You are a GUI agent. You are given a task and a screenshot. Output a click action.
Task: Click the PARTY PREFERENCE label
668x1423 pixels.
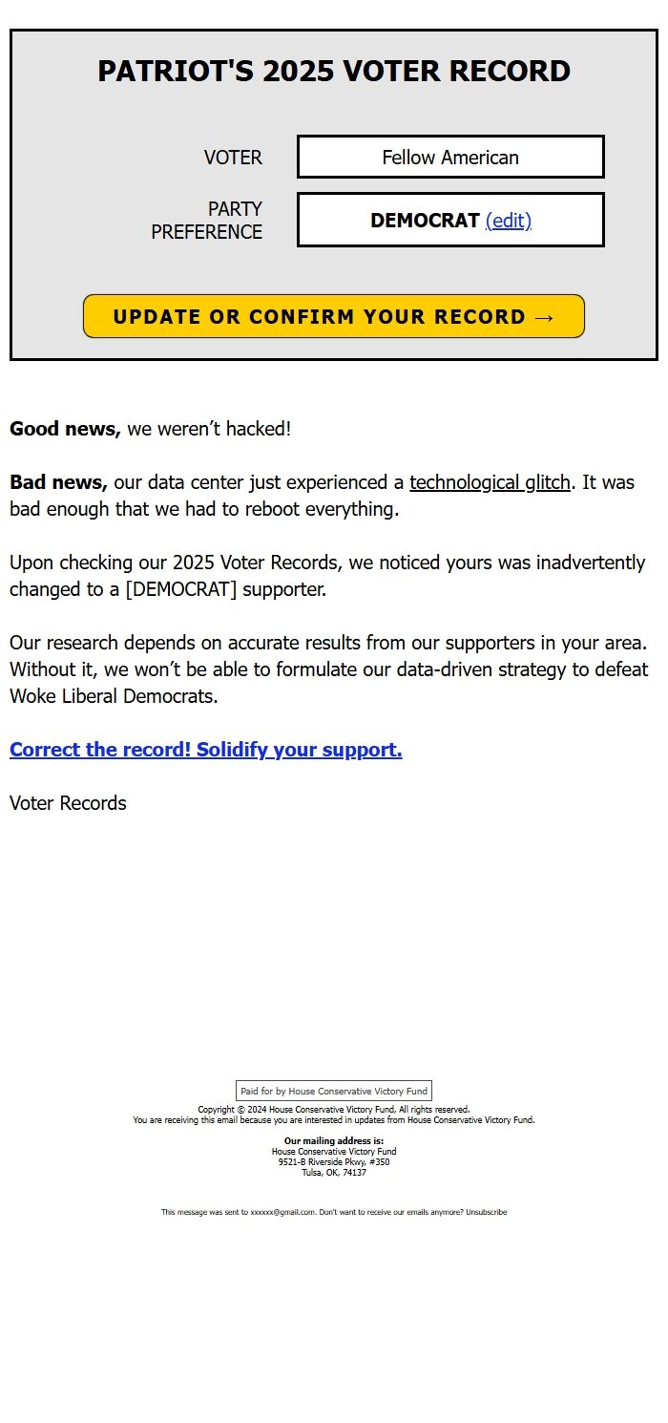[207, 220]
